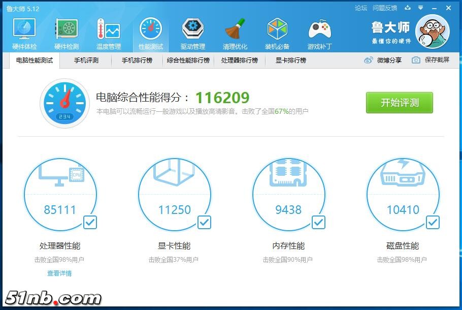
Task: Open the 装机必备 essential software section
Action: (x=277, y=32)
